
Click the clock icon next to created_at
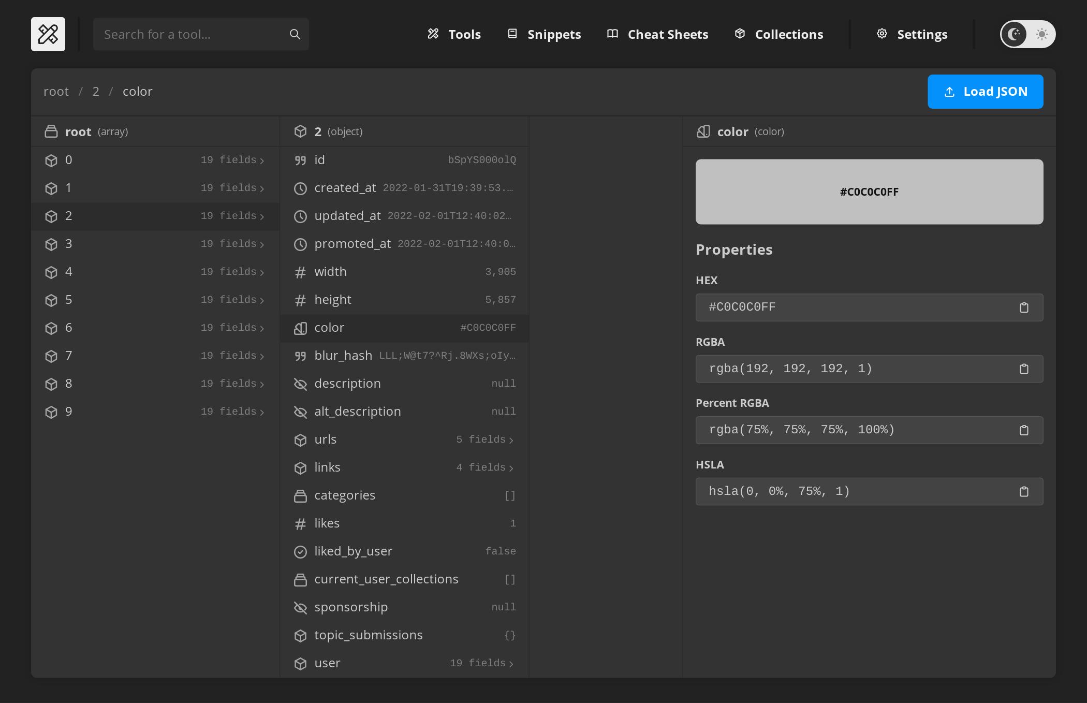tap(301, 188)
